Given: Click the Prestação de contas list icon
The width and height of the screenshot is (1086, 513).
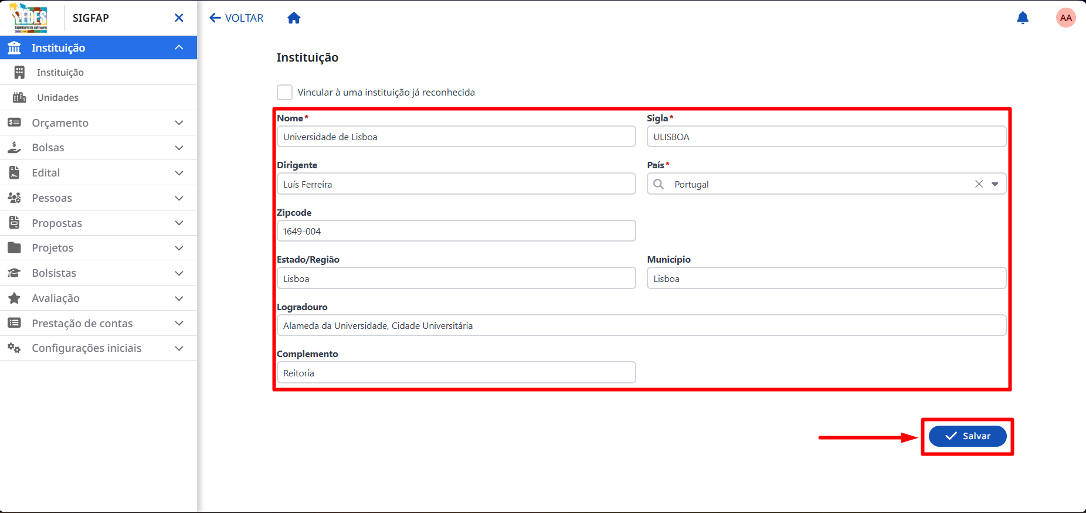Looking at the screenshot, I should click(x=15, y=323).
